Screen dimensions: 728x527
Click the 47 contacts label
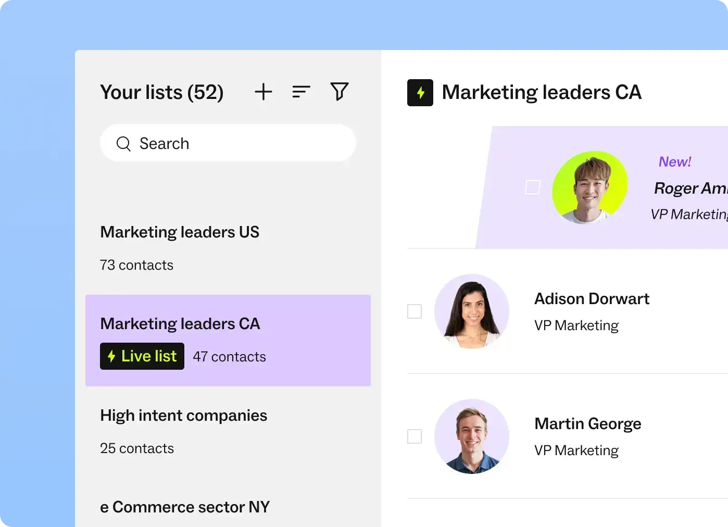coord(229,356)
